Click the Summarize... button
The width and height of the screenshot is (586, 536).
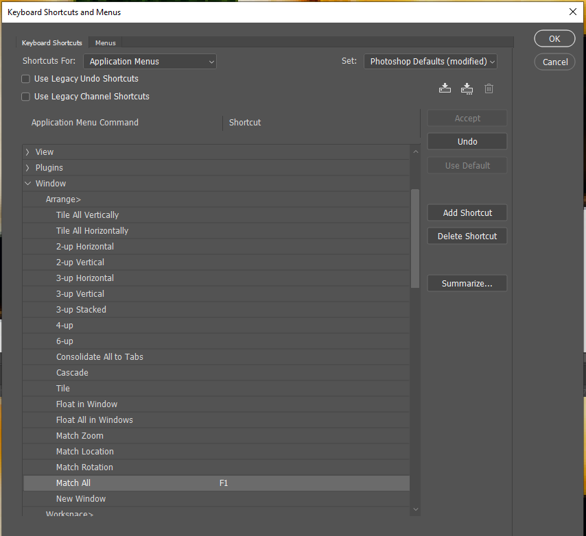click(x=467, y=284)
